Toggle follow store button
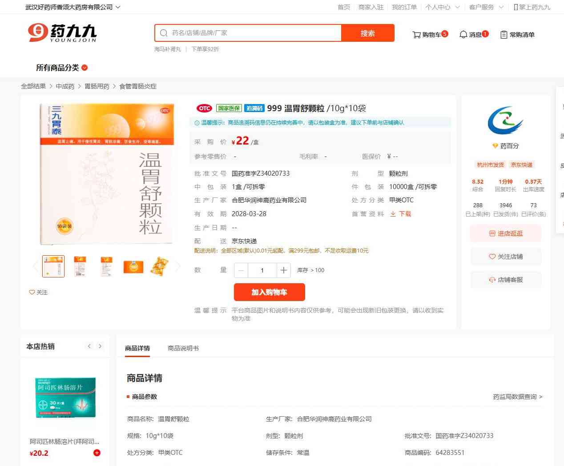Image resolution: width=564 pixels, height=466 pixels. [506, 257]
